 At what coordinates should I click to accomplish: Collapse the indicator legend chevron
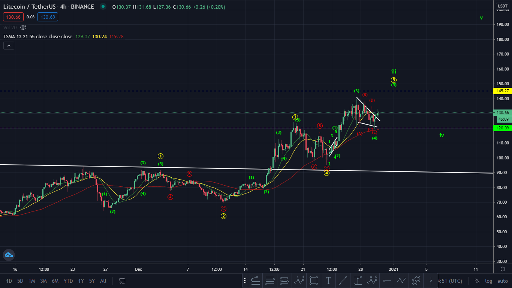point(9,46)
